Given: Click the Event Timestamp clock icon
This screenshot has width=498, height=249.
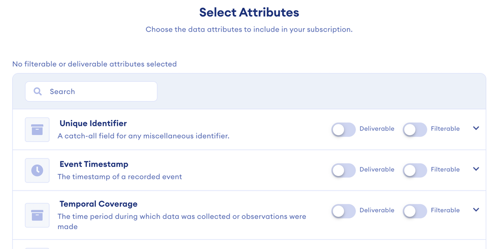Looking at the screenshot, I should (x=37, y=170).
